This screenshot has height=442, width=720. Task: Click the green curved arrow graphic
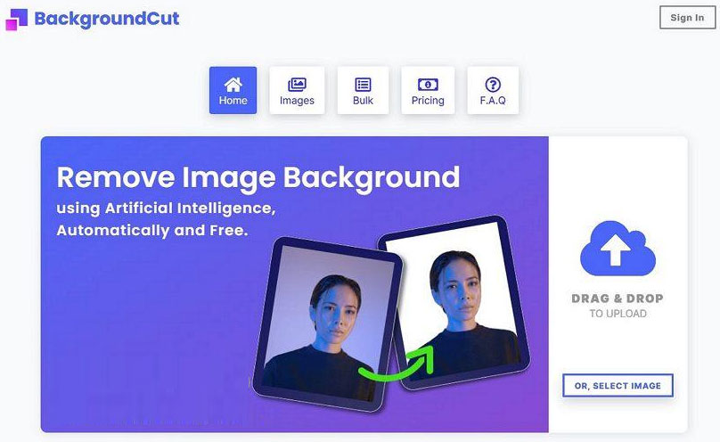click(x=397, y=364)
